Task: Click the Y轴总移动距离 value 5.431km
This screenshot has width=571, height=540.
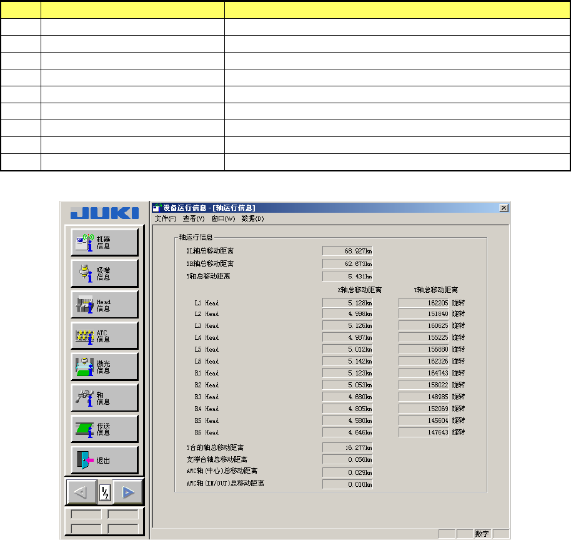Action: click(347, 277)
